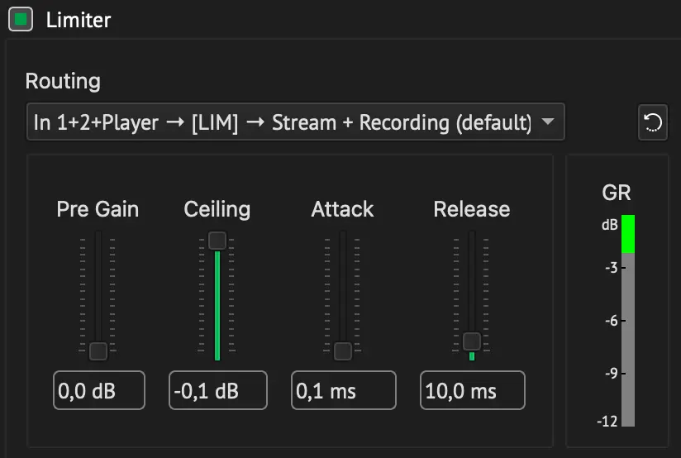Click the Pre Gain slider handle

point(98,351)
